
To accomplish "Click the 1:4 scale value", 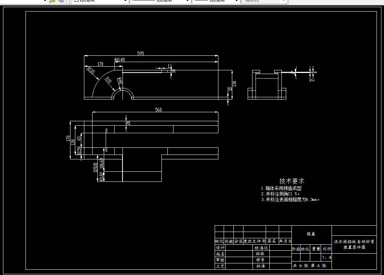I will pos(327,257).
